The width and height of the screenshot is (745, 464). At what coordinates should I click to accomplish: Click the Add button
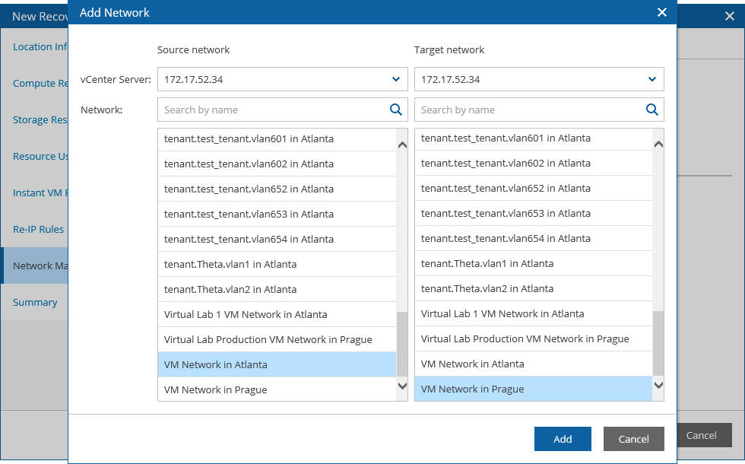[x=563, y=439]
